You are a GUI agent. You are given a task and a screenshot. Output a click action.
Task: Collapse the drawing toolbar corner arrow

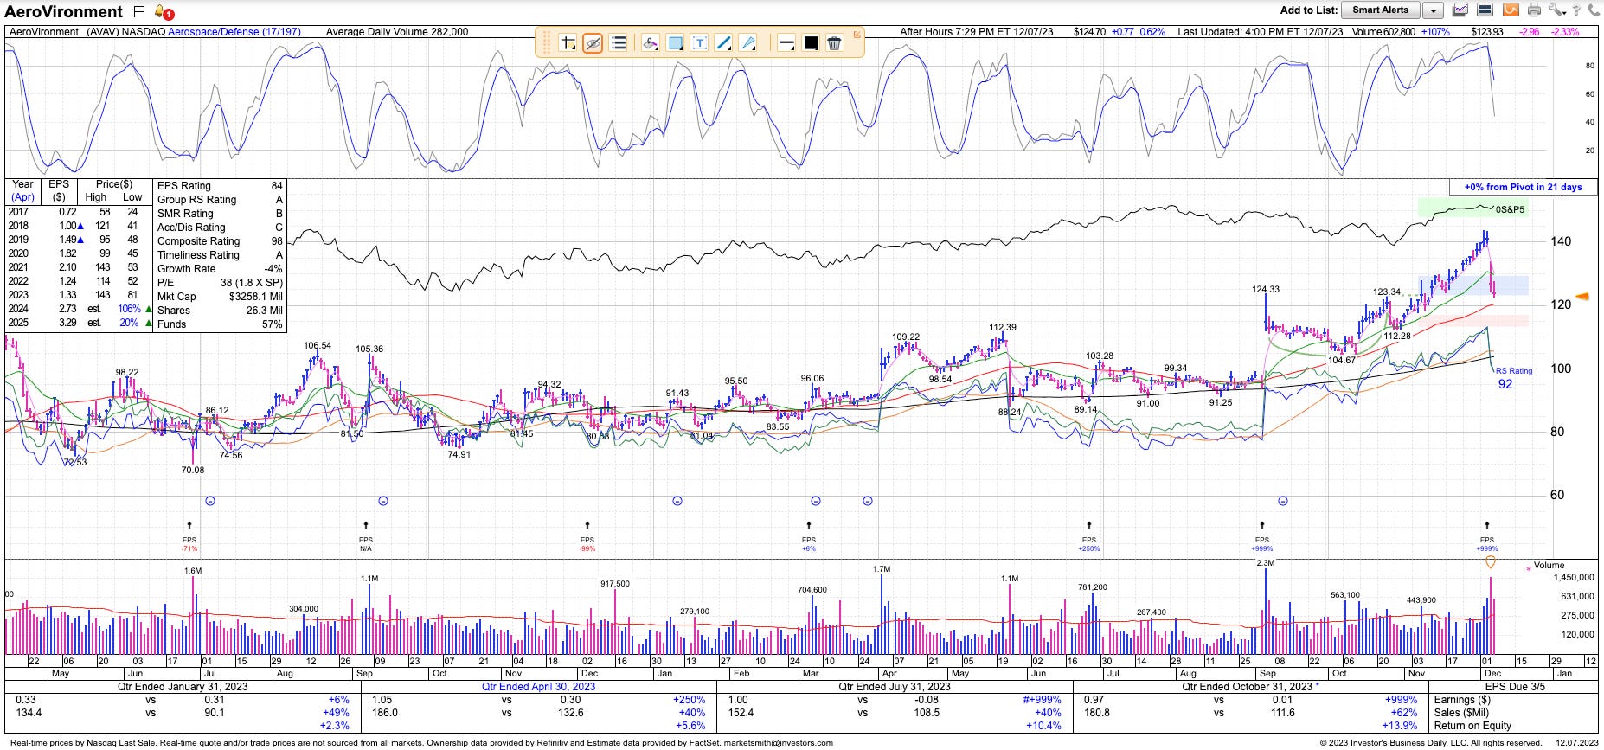tap(857, 35)
